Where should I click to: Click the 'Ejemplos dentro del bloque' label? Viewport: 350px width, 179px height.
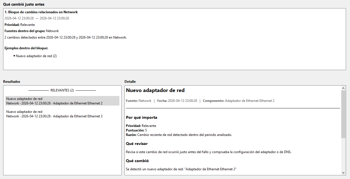pyautogui.click(x=26, y=48)
